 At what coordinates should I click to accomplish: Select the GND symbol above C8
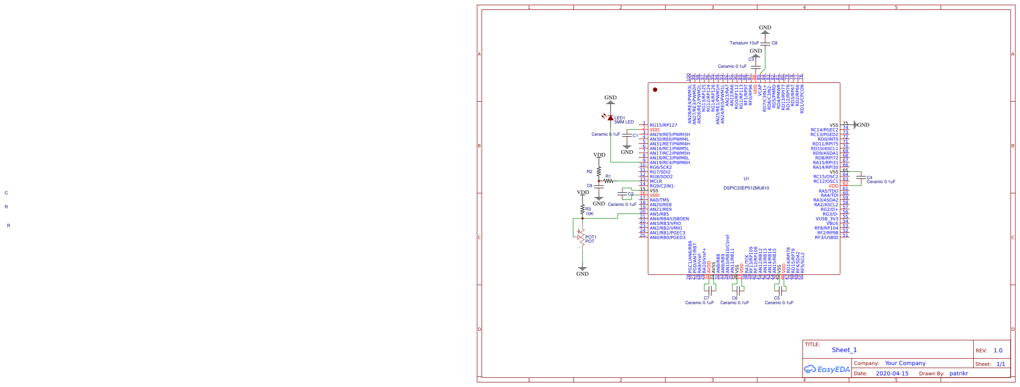(x=765, y=29)
